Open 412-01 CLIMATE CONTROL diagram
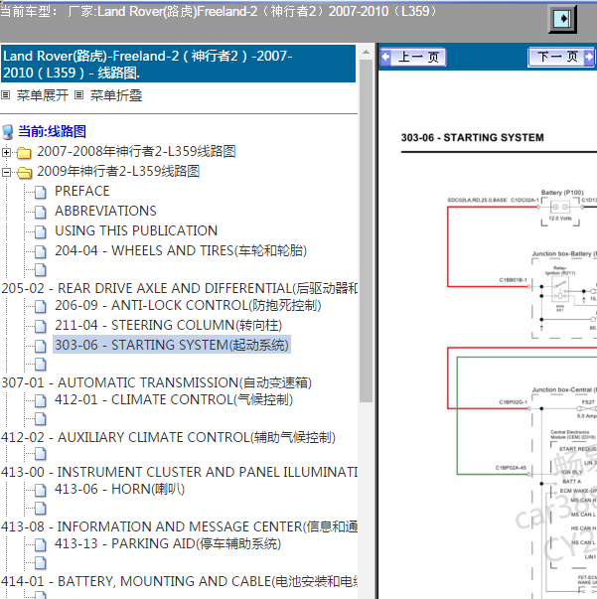Screen dimensions: 597x599 174,400
